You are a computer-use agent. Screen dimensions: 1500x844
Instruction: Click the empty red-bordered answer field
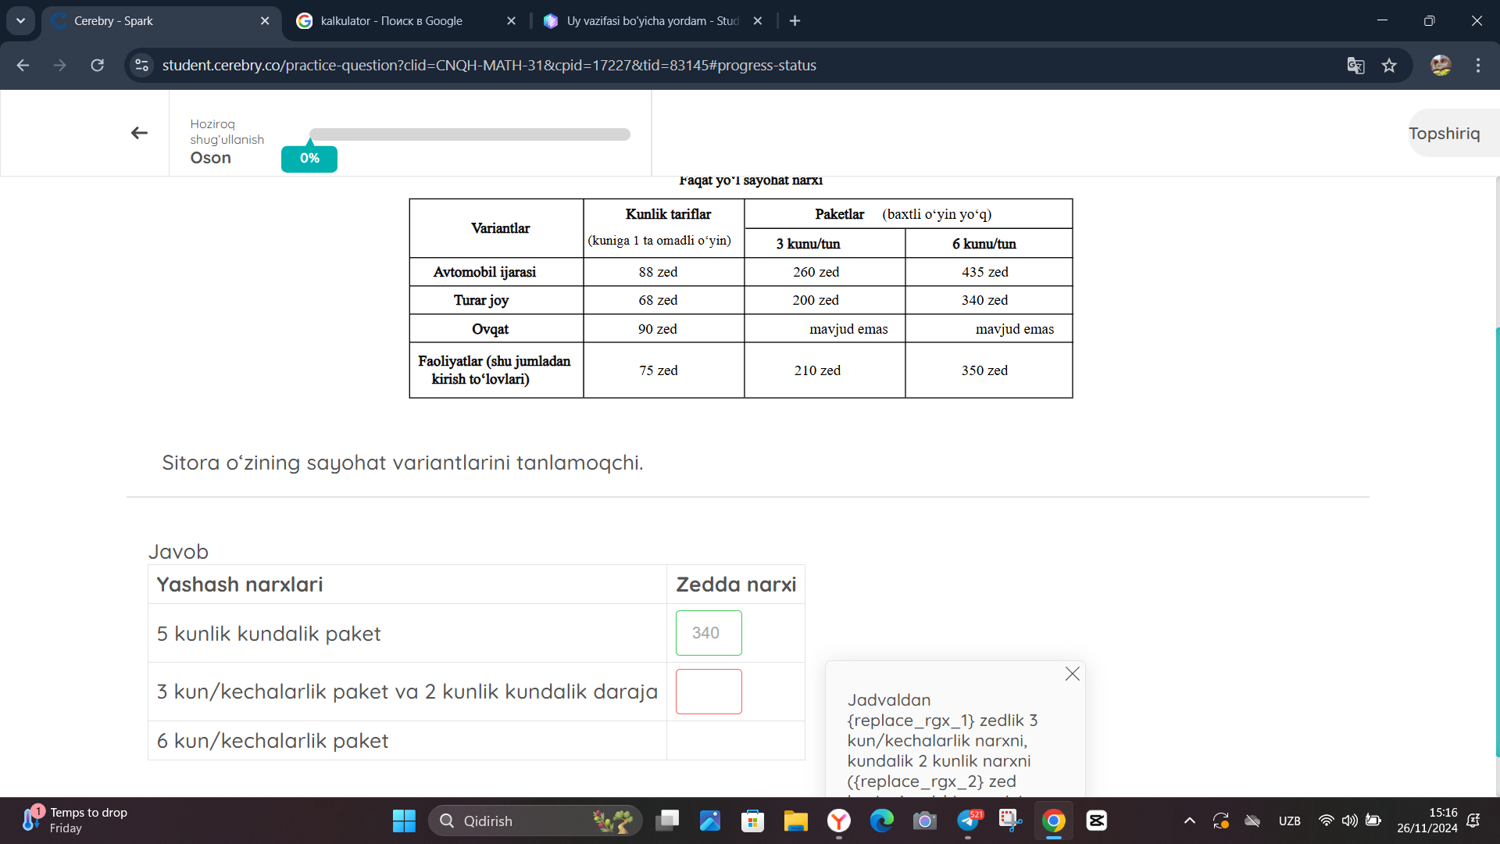click(x=709, y=692)
